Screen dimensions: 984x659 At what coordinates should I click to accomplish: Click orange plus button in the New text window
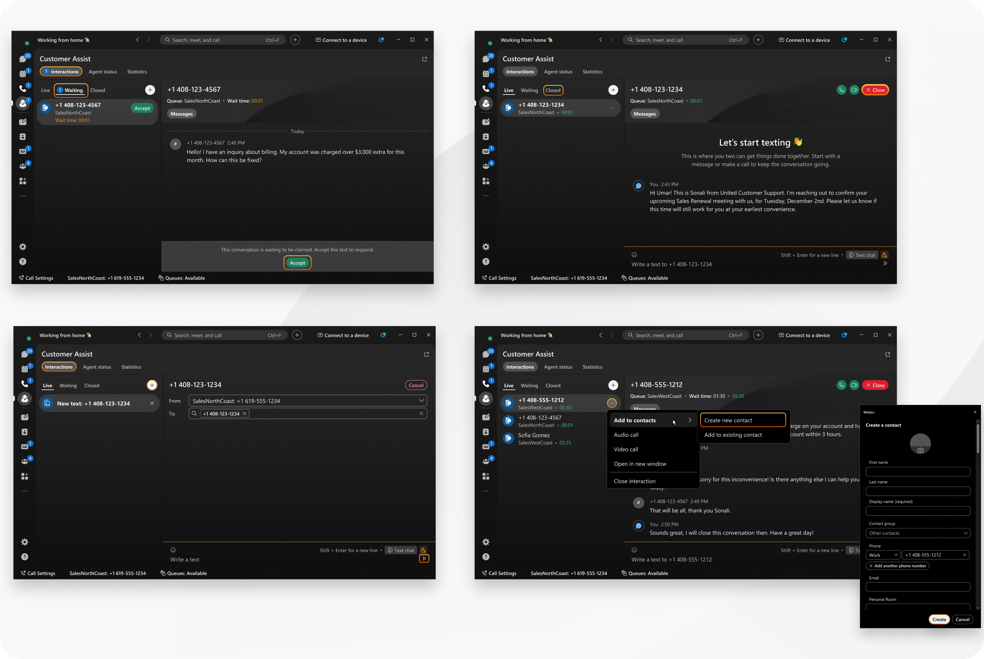pyautogui.click(x=152, y=385)
